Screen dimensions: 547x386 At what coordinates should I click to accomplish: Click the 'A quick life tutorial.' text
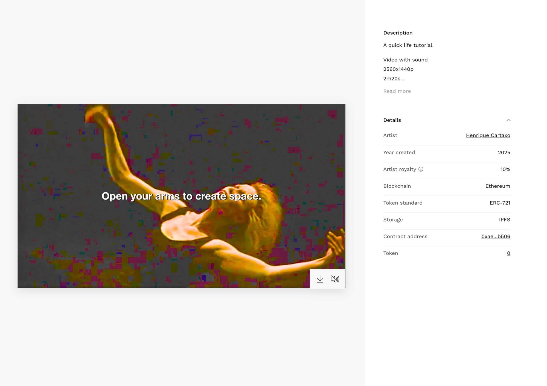[x=408, y=45]
